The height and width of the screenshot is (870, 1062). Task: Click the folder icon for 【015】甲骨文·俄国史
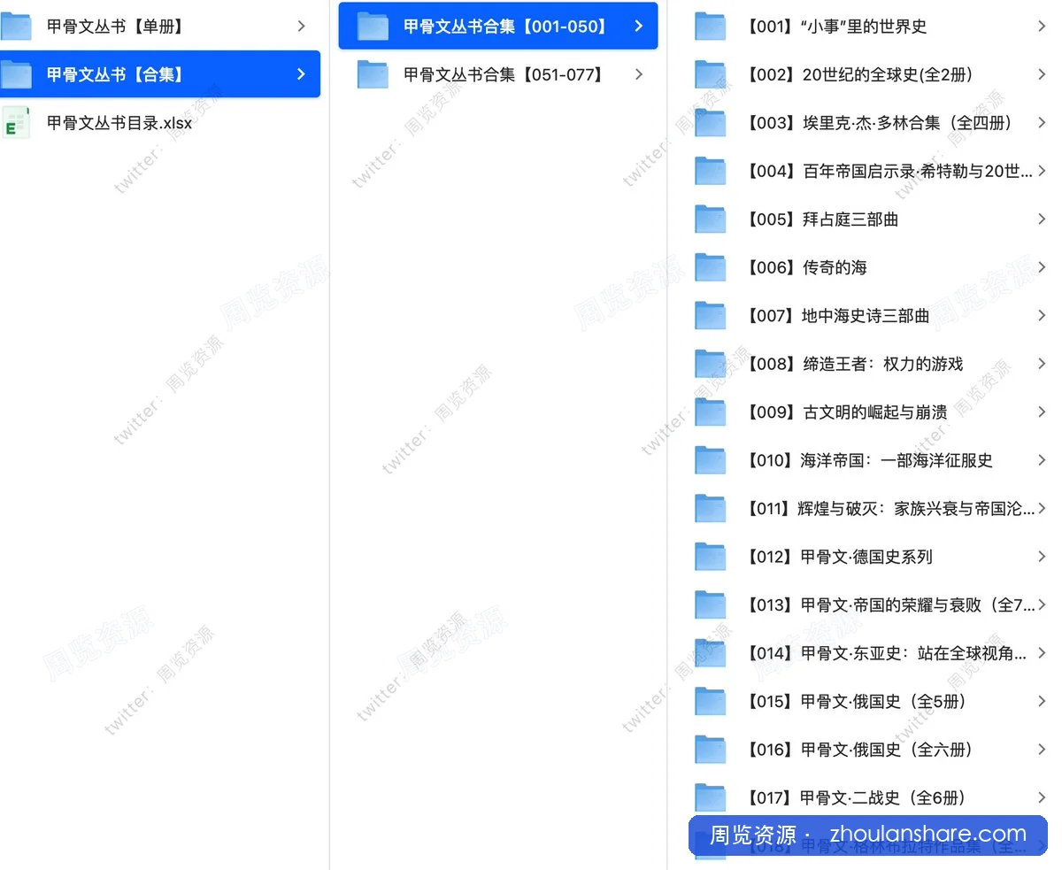coord(710,702)
